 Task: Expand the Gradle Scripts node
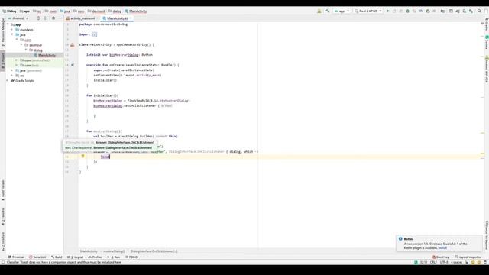pyautogui.click(x=8, y=80)
